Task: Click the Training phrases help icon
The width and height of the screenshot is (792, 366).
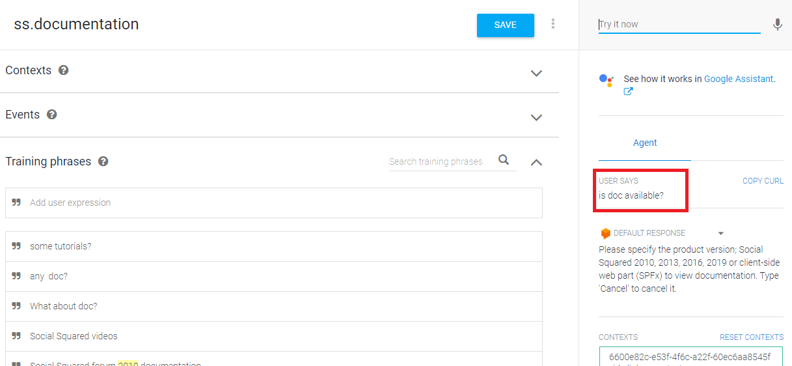Action: tap(103, 162)
